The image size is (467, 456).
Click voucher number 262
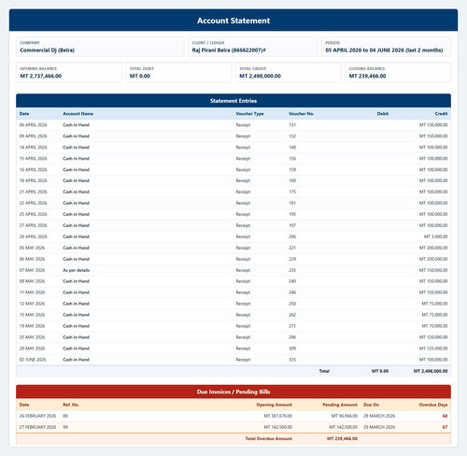292,315
